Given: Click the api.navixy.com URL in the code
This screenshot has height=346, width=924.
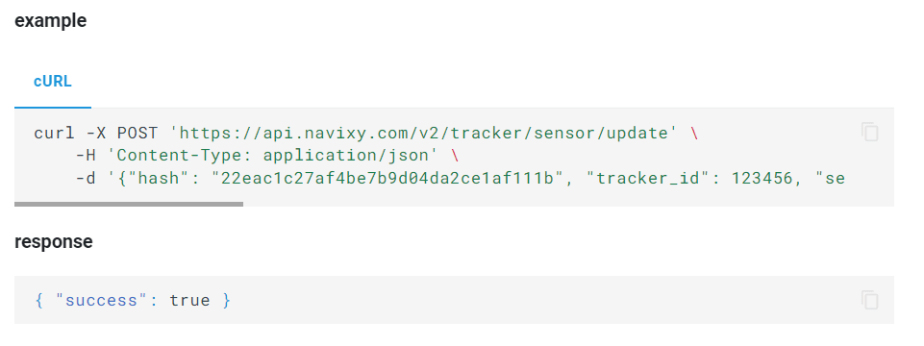Looking at the screenshot, I should tap(424, 133).
